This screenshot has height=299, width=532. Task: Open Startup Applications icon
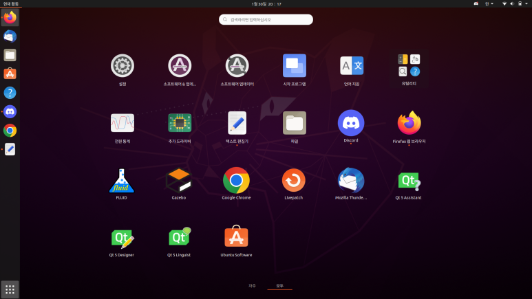(295, 66)
